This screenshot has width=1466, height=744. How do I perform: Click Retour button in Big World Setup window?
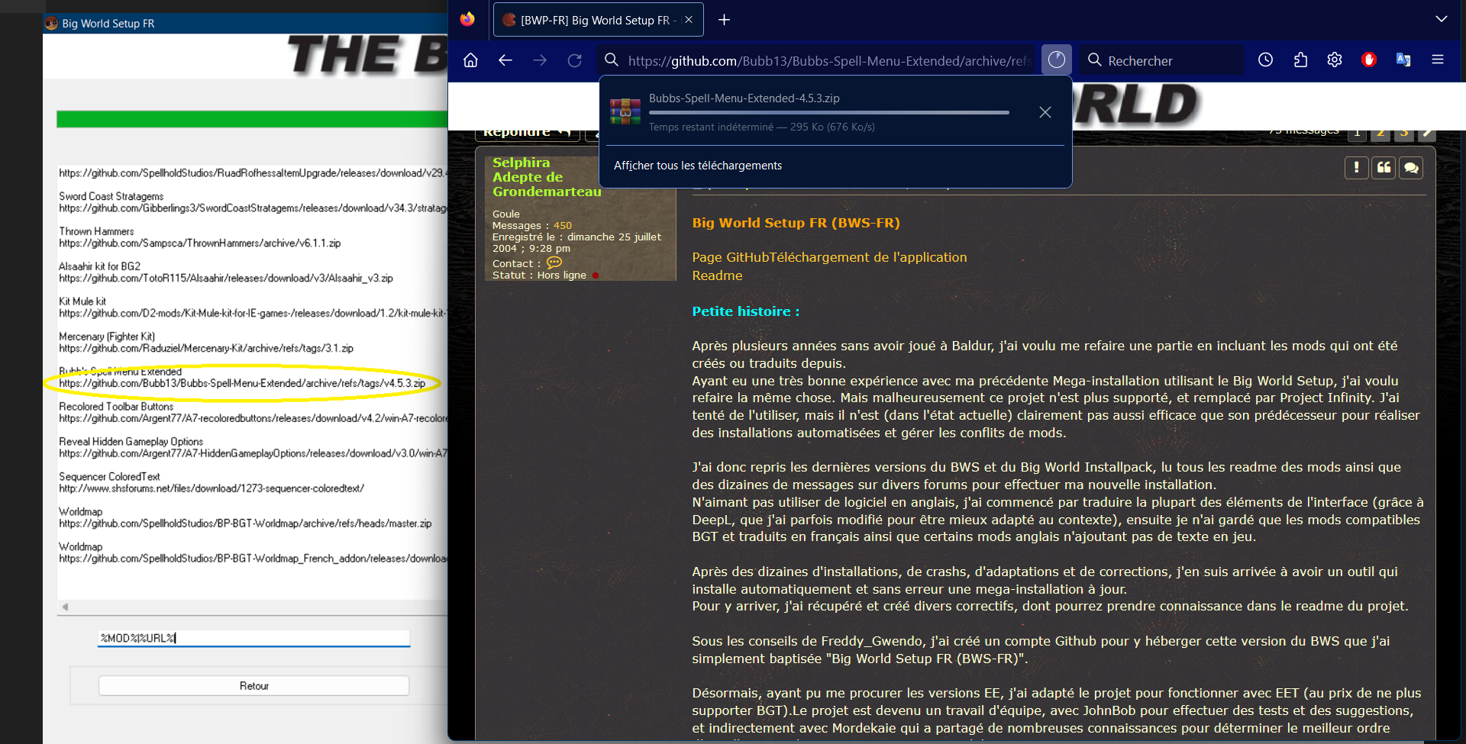click(253, 686)
